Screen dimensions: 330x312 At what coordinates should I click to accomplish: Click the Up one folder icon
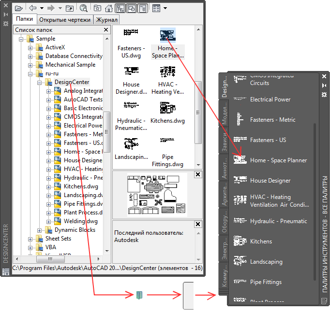[70, 8]
